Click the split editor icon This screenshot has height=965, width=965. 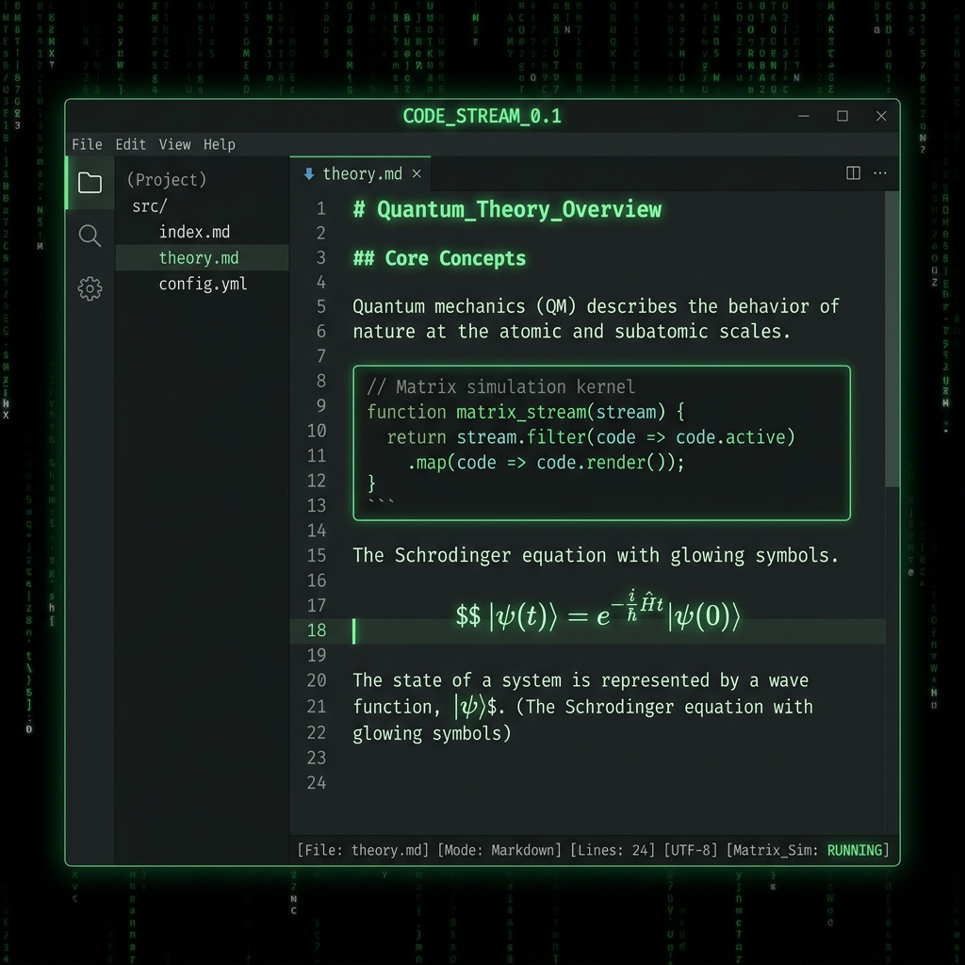tap(853, 173)
